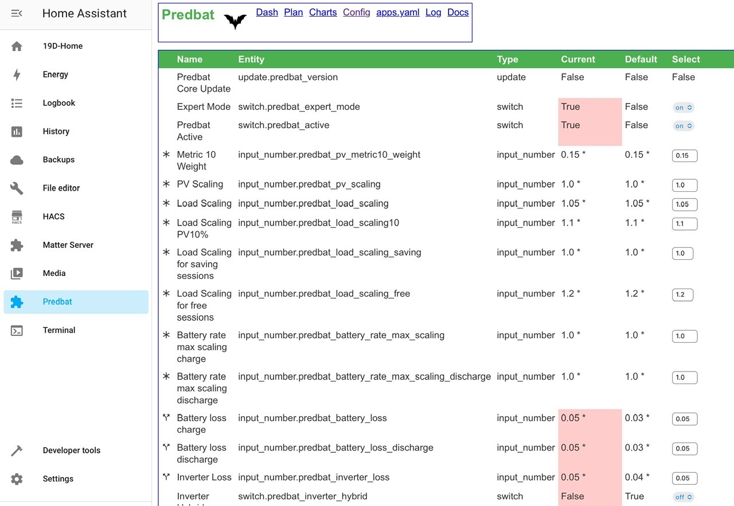Click the fork icon beside Inverter Loss
734x506 pixels.
point(166,477)
